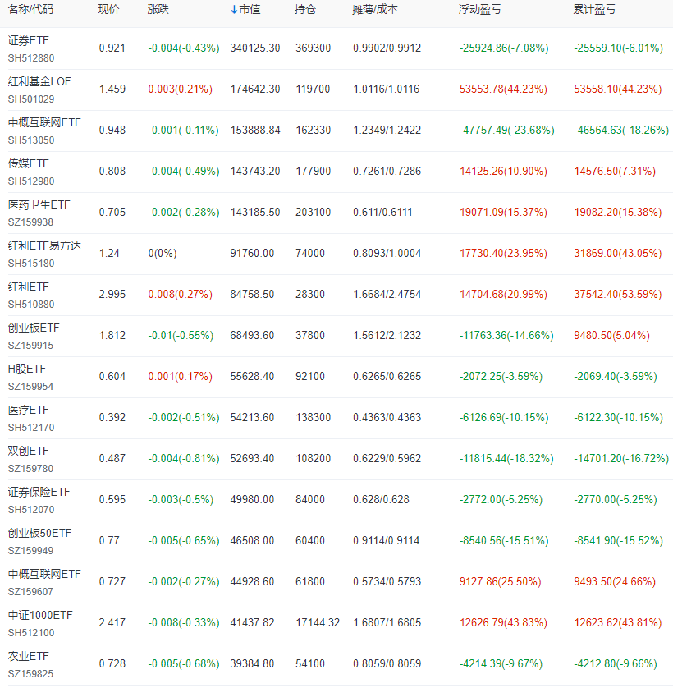This screenshot has width=673, height=688.
Task: Select code SZ159780
Action: pos(30,469)
